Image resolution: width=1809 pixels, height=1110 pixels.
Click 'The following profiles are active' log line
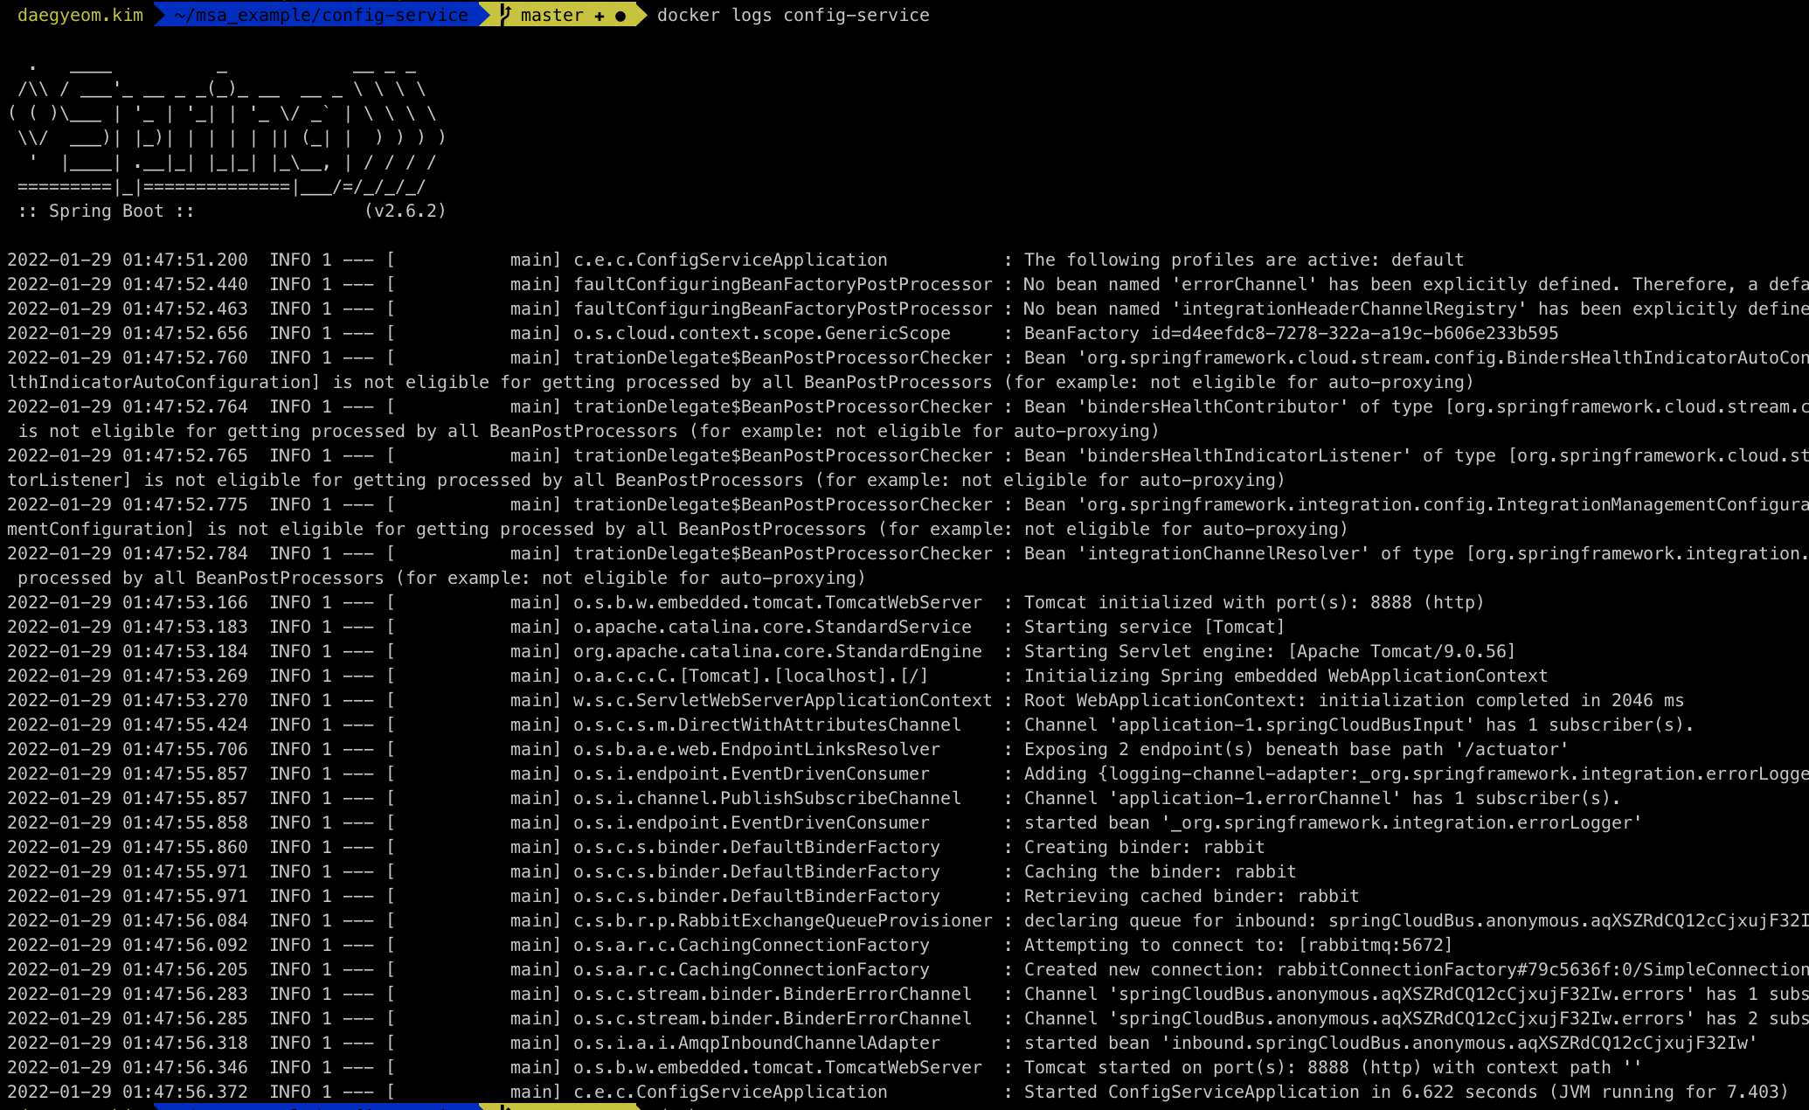point(1243,260)
